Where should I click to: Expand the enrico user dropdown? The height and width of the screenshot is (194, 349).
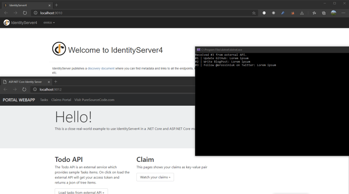pos(49,23)
